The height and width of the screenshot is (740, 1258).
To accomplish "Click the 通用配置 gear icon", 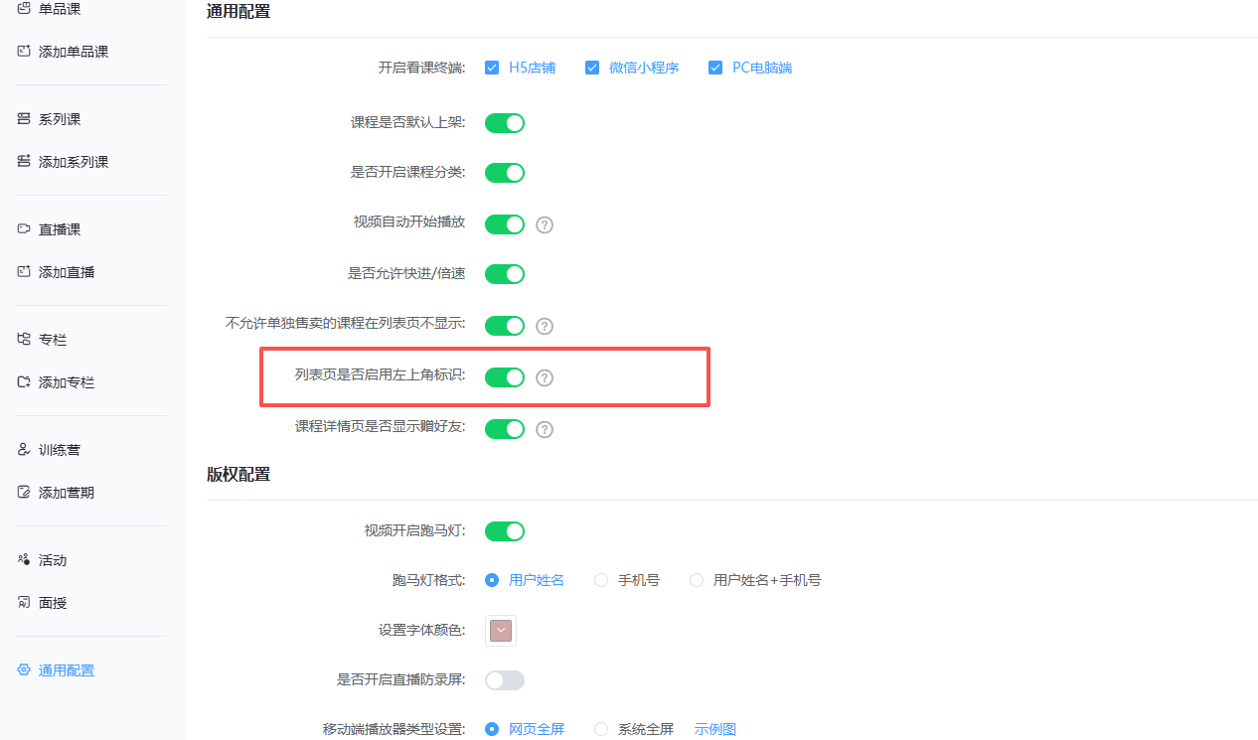I will [22, 669].
